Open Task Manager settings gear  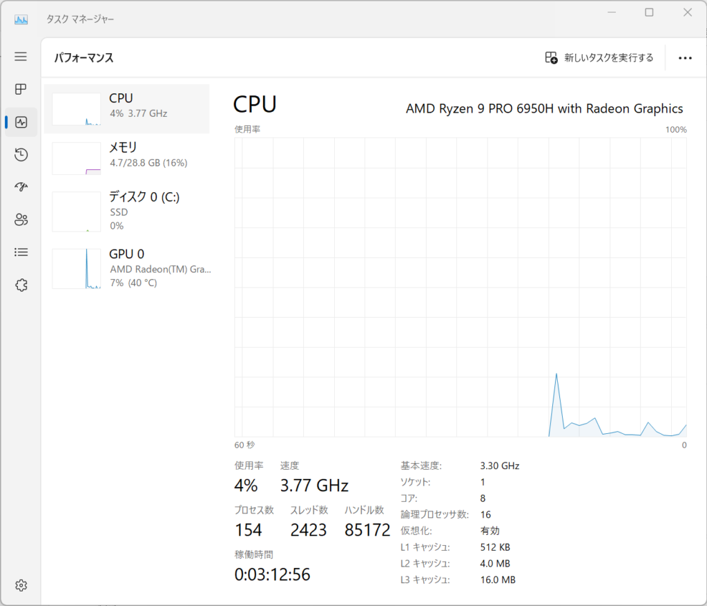point(21,585)
